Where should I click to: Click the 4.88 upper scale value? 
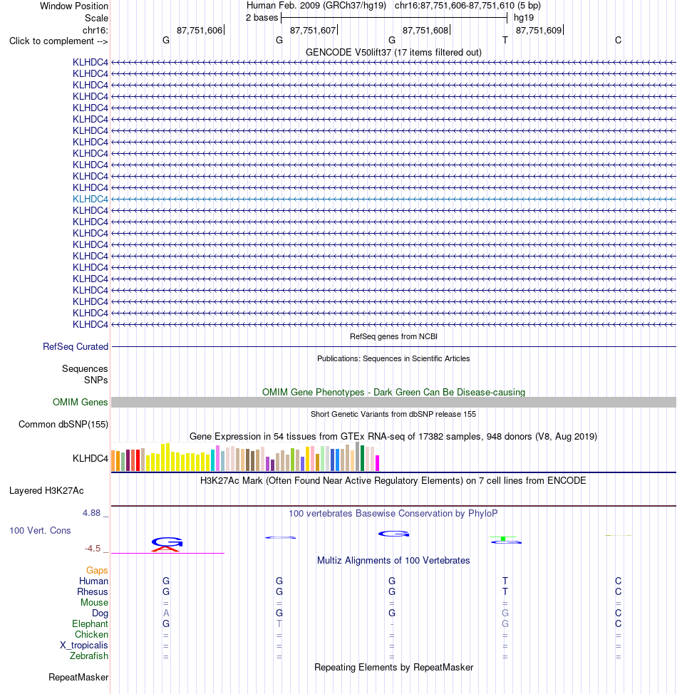[92, 513]
